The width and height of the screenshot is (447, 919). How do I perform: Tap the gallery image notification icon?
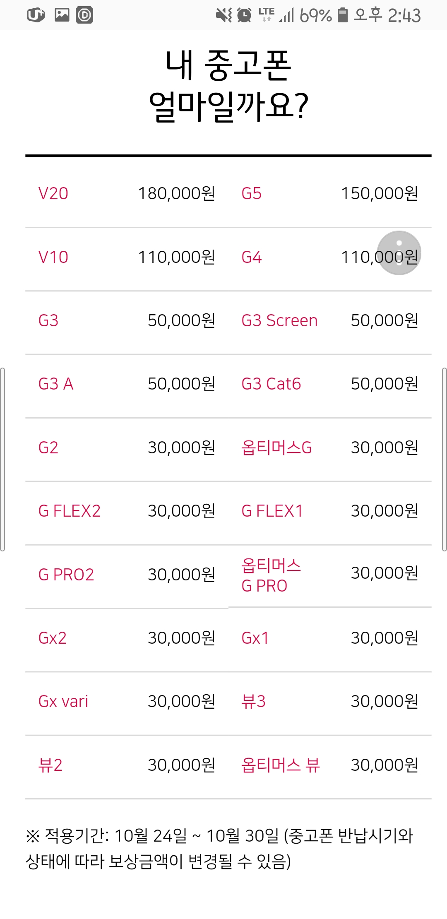(x=62, y=15)
